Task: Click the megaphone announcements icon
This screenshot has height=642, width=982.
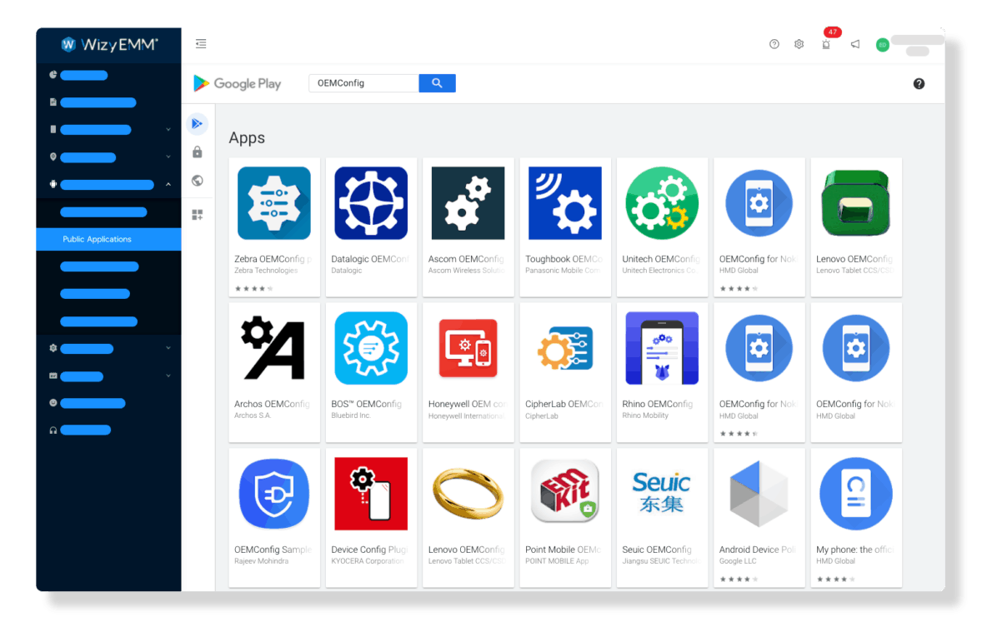Action: (855, 44)
